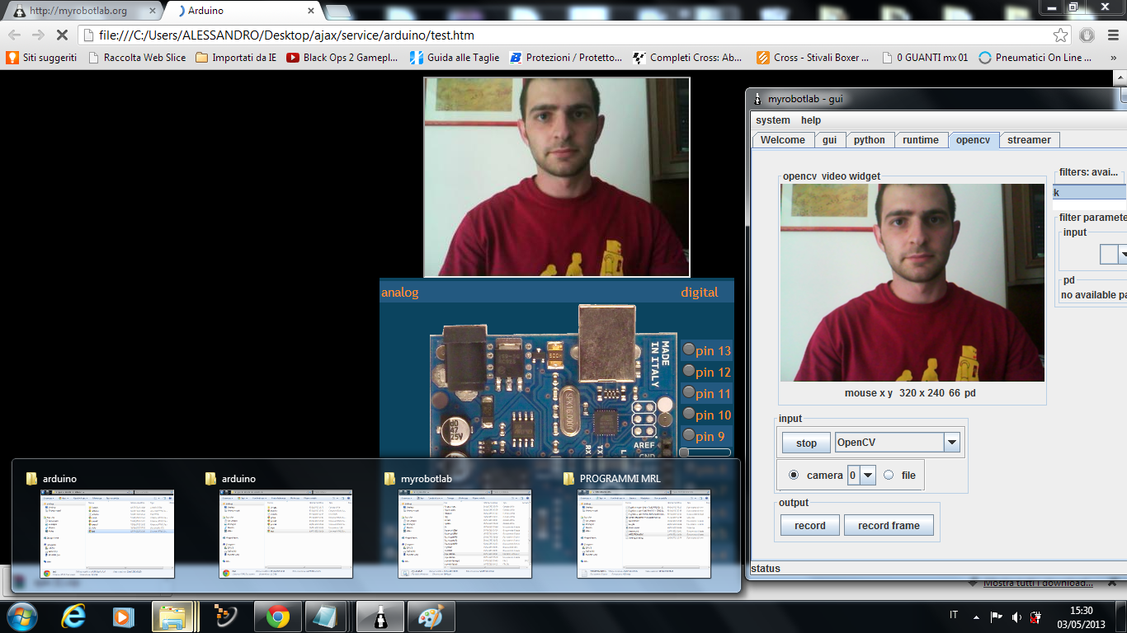This screenshot has height=633, width=1127.
Task: Click the webcam image on the Arduino page
Action: (557, 177)
